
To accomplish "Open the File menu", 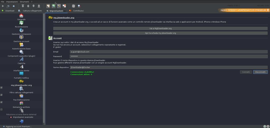I will click(x=3, y=2).
